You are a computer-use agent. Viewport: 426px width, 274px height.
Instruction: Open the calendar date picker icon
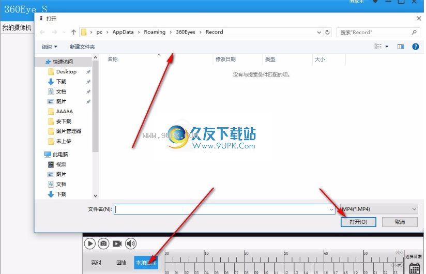coord(415,268)
